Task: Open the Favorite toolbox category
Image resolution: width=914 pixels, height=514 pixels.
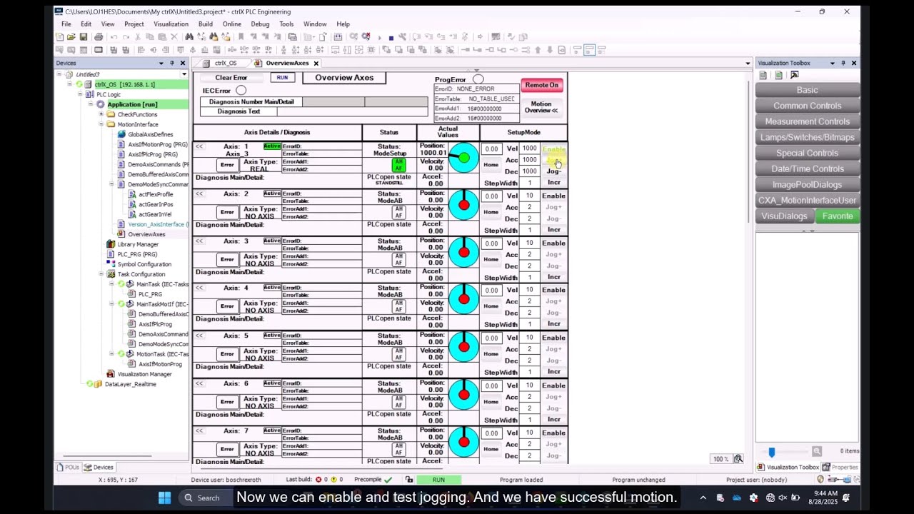Action: coord(837,216)
